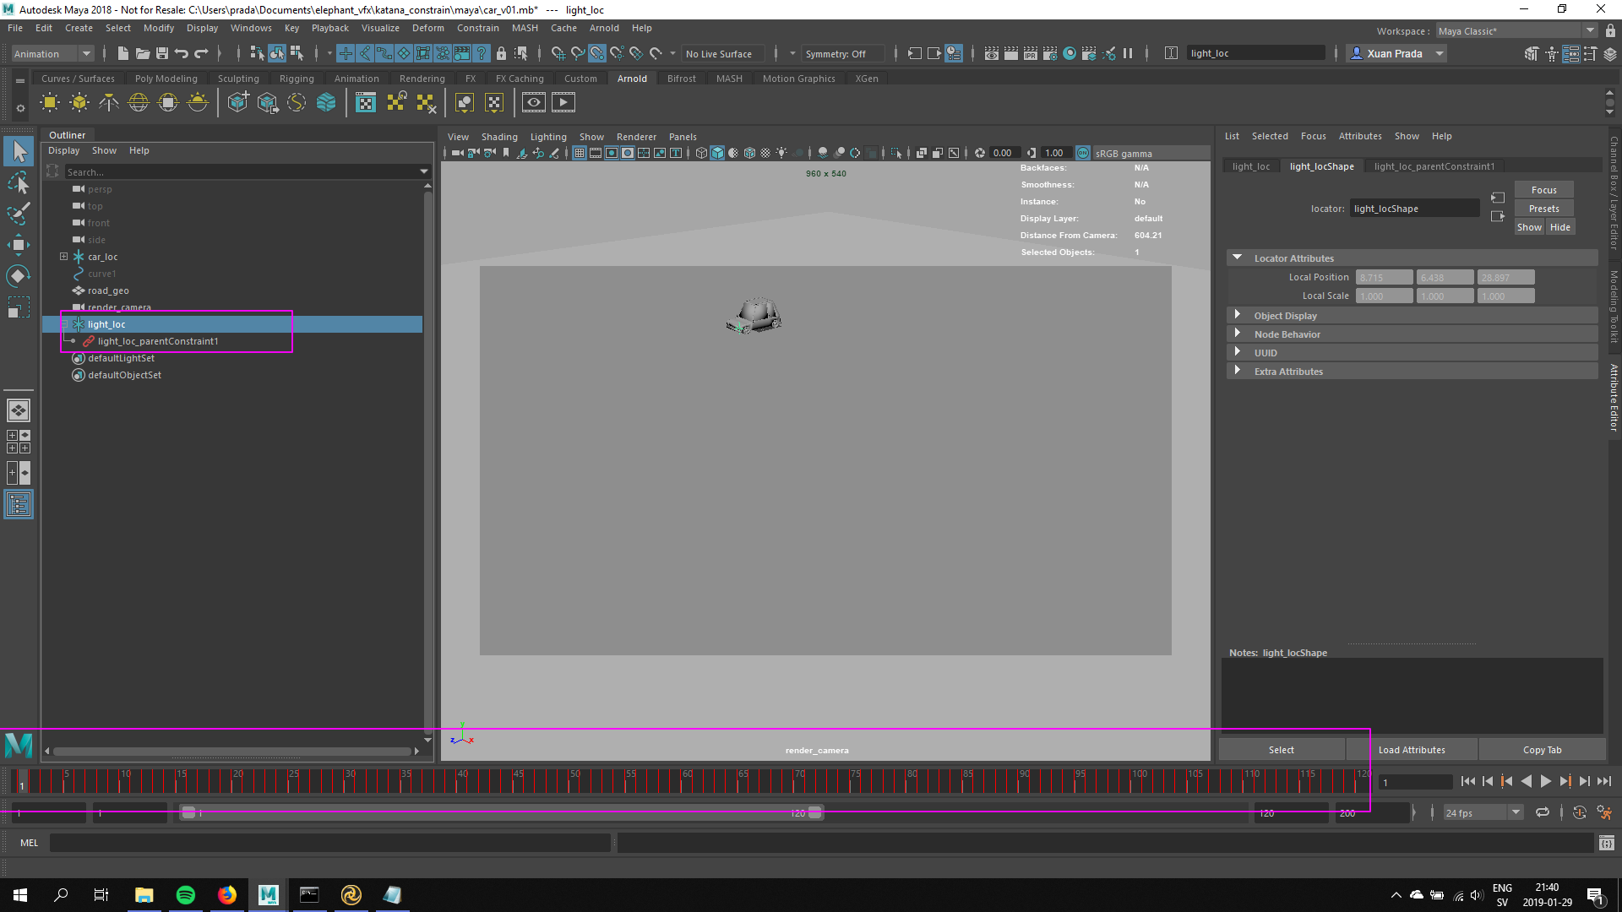Open Hypershade with the teal sphere icon

[1070, 53]
